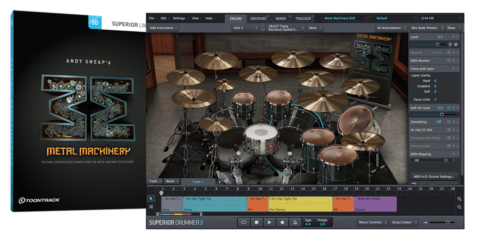Arm the record button
Viewport: 478px width, 242px height.
pyautogui.click(x=282, y=222)
